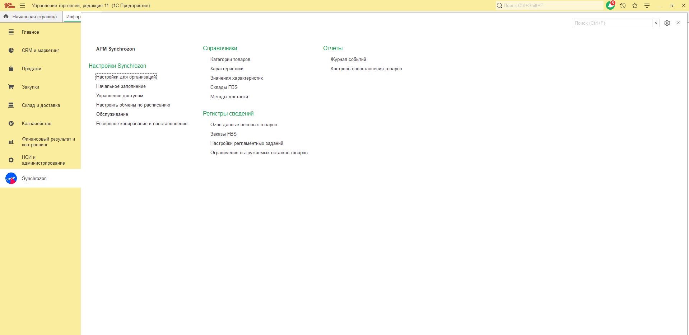Screen dimensions: 689x335
Task: Open the main hamburger menu
Action: tap(22, 5)
